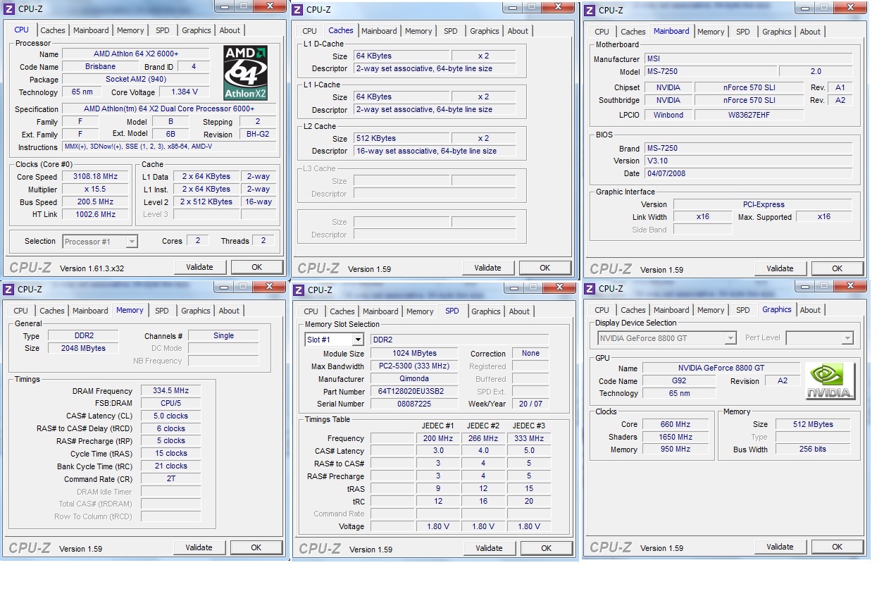Click the CPU-Z title icon in the CPU window

pos(9,9)
